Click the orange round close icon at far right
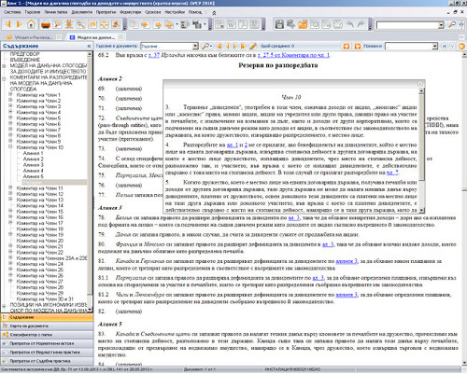 (x=462, y=47)
